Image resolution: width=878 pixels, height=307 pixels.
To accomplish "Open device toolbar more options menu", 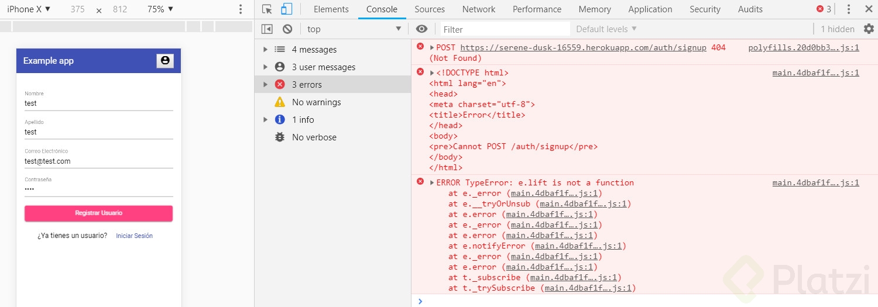I will tap(241, 9).
